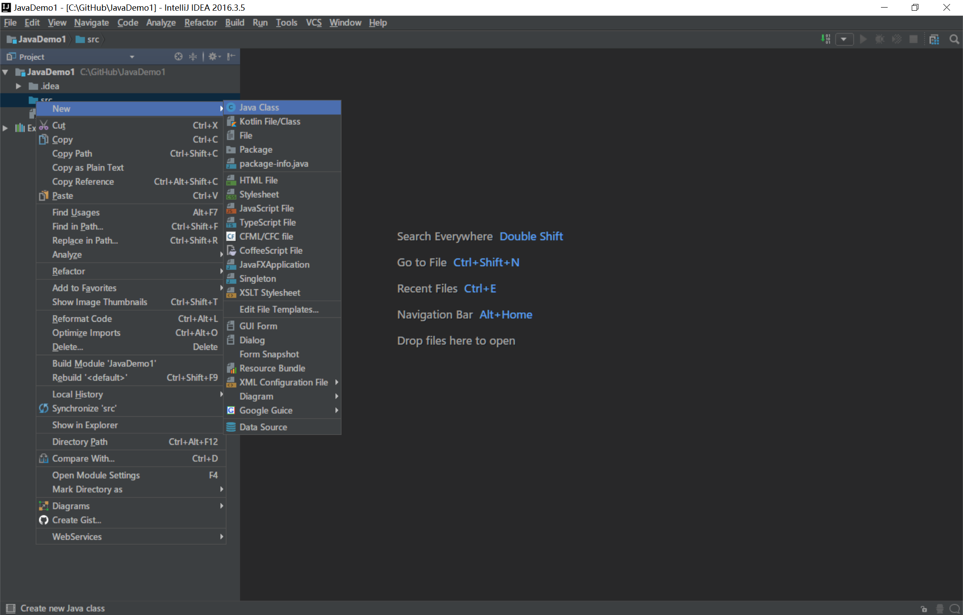
Task: Click the Resource Bundle icon
Action: pyautogui.click(x=231, y=368)
